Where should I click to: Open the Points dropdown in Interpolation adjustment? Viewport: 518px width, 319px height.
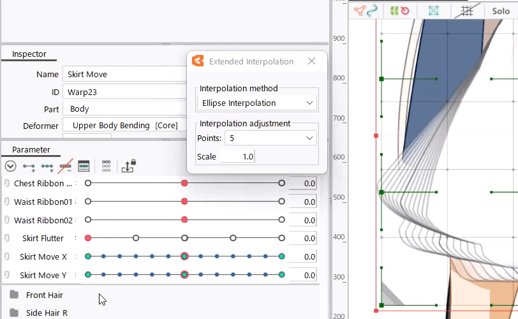pyautogui.click(x=270, y=138)
